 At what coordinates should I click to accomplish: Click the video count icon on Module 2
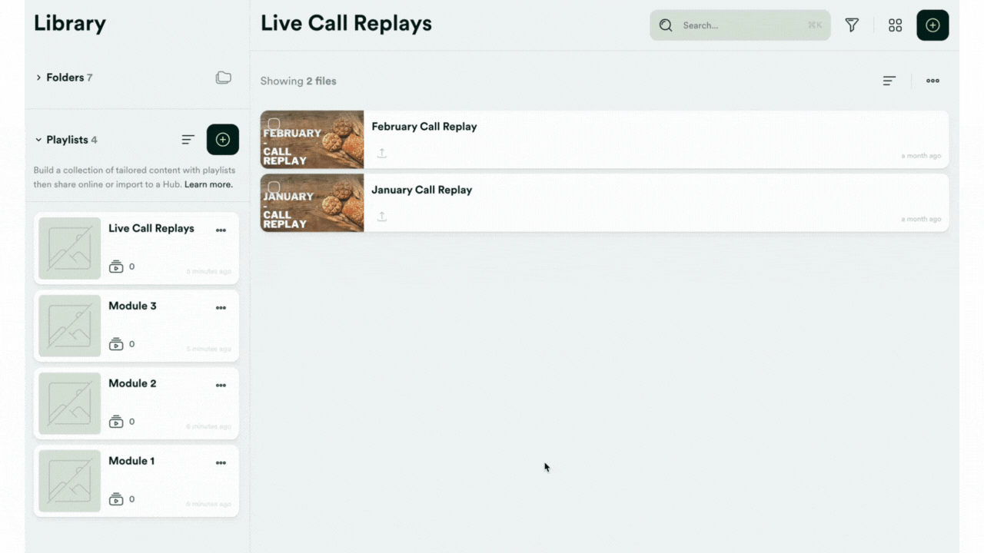[116, 422]
